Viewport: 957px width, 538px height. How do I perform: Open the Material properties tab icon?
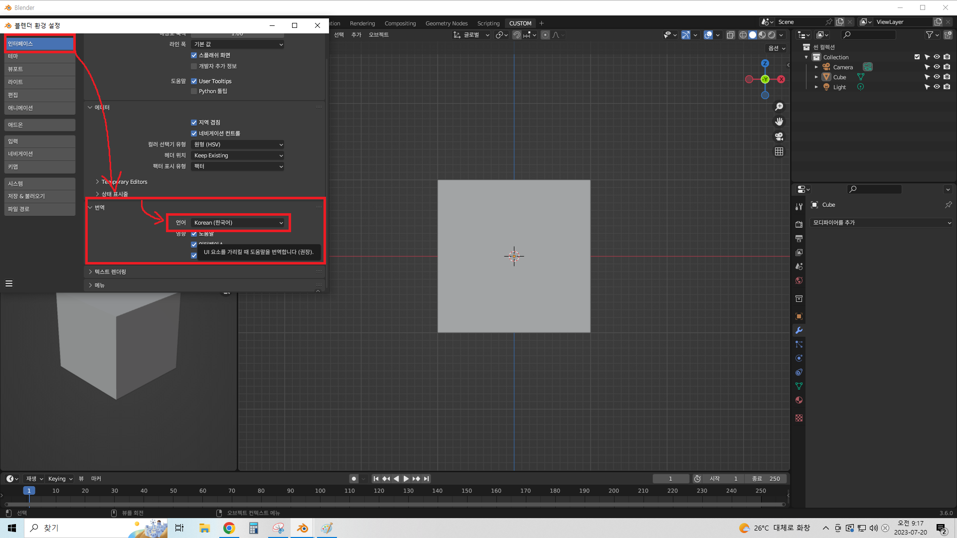tap(799, 400)
